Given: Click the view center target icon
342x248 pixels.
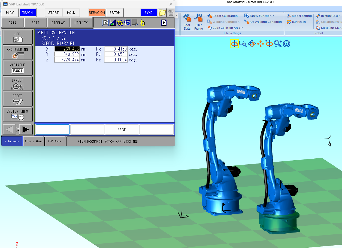Looking at the screenshot, I should (287, 44).
